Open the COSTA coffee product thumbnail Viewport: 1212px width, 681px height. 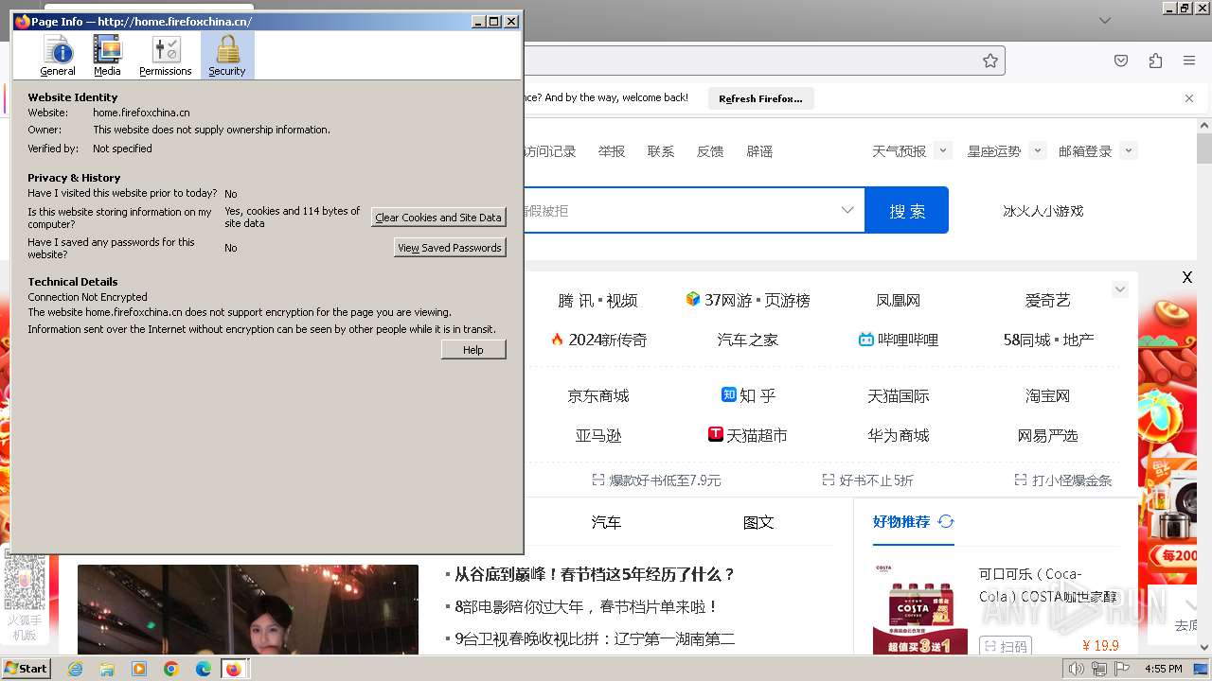point(920,608)
